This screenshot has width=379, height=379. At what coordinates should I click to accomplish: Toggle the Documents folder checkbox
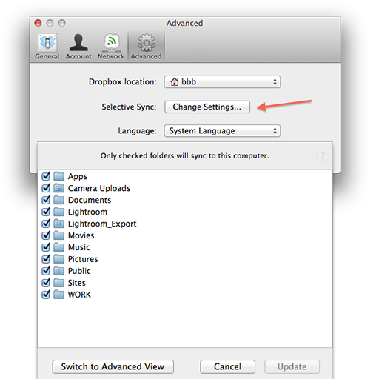point(46,200)
